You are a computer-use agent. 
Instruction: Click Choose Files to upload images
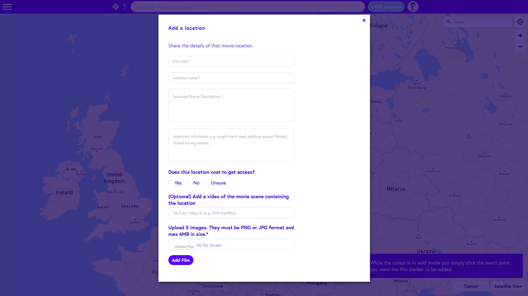184,246
